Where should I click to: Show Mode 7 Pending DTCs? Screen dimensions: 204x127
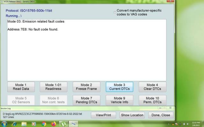click(x=86, y=100)
